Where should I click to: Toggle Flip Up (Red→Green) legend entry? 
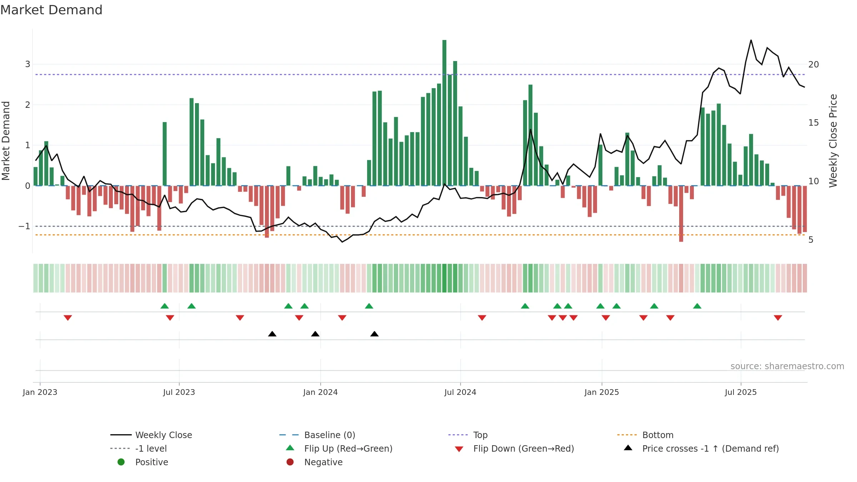coord(339,448)
